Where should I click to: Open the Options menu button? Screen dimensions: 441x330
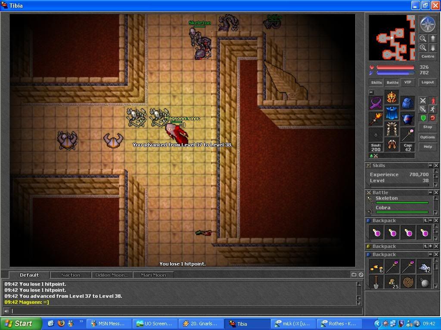[x=428, y=137]
